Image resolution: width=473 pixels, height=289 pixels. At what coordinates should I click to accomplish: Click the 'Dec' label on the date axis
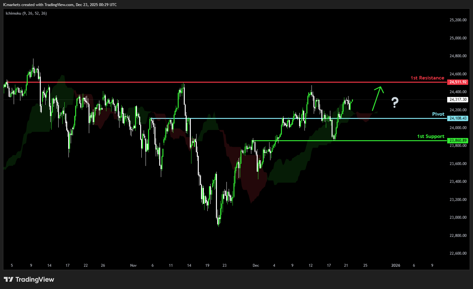[256, 265]
